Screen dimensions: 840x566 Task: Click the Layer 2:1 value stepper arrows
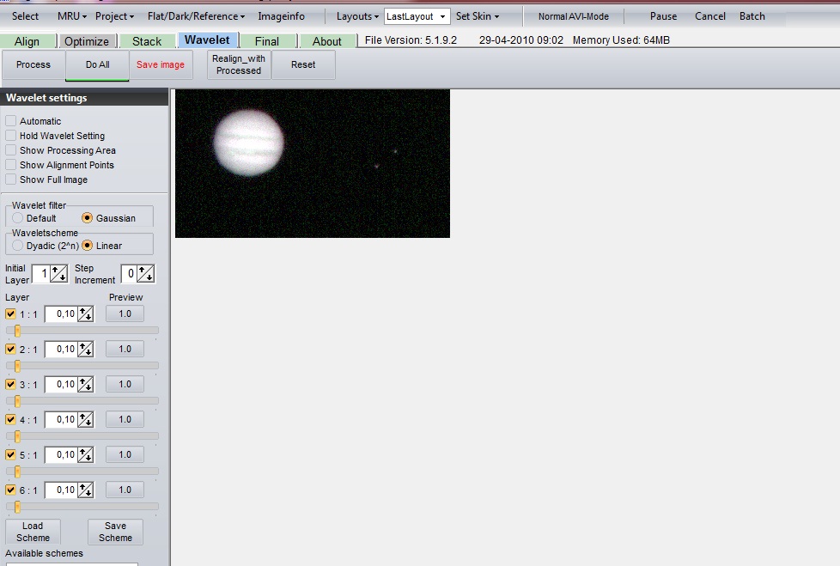(86, 350)
